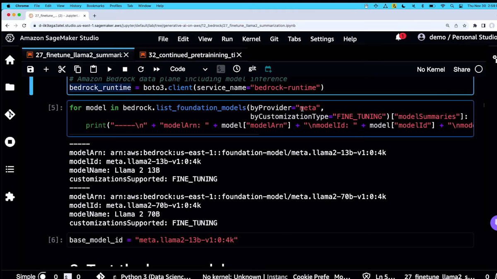Launch the image terminal toolbar icon
The width and height of the screenshot is (497, 279).
pos(221,69)
